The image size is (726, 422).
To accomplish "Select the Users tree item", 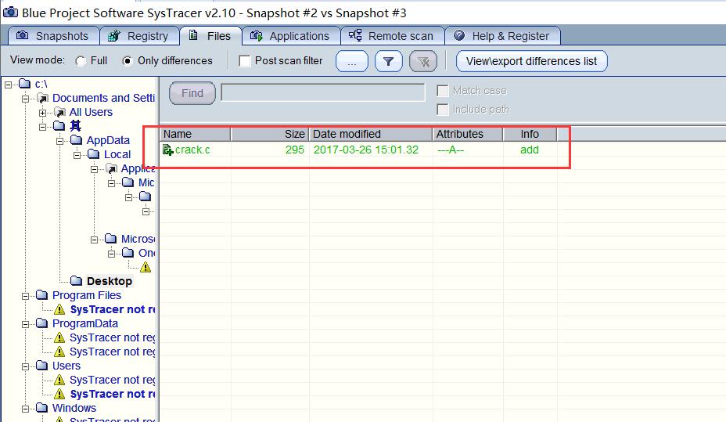I will click(x=66, y=366).
